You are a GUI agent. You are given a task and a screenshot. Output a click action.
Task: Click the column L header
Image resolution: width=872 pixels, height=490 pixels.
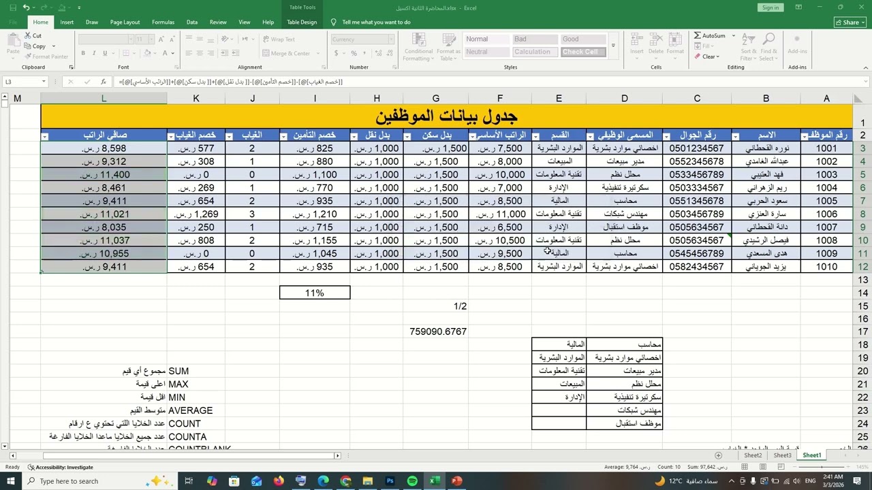pyautogui.click(x=104, y=99)
